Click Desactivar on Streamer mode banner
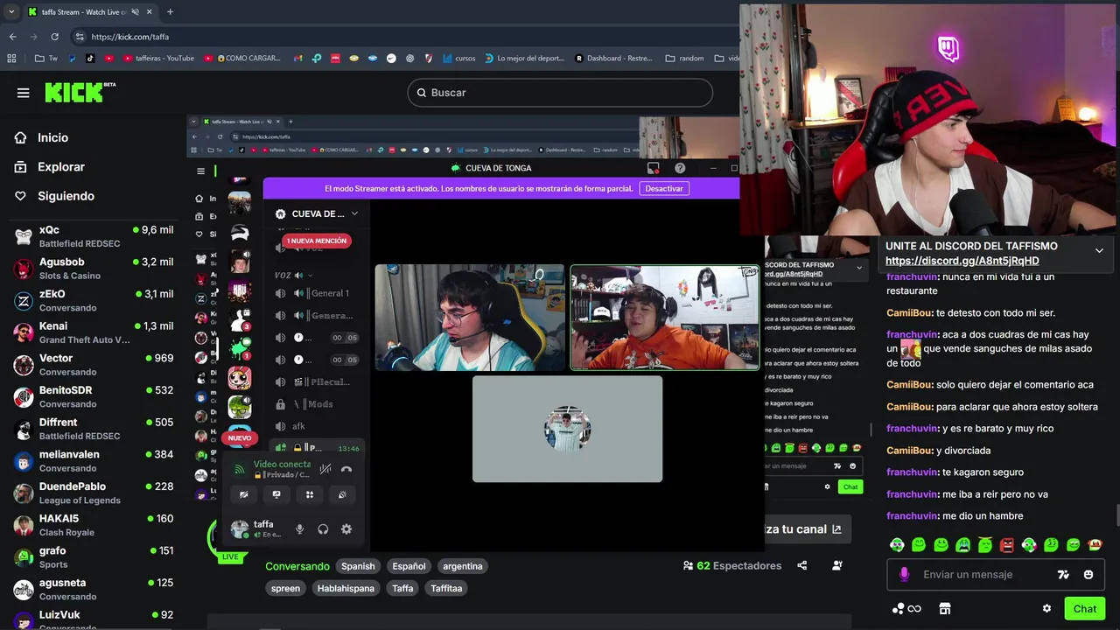 pos(664,188)
